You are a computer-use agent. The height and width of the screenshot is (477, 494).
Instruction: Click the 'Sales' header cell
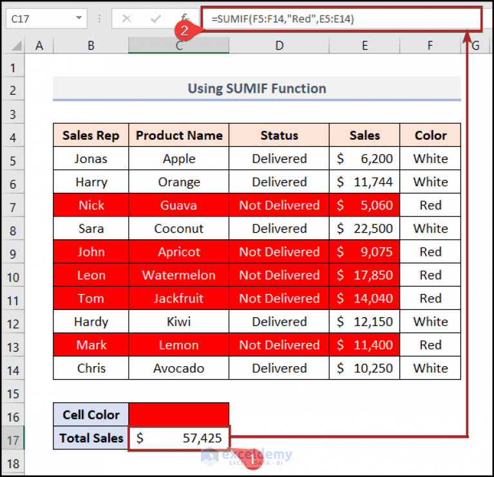365,135
